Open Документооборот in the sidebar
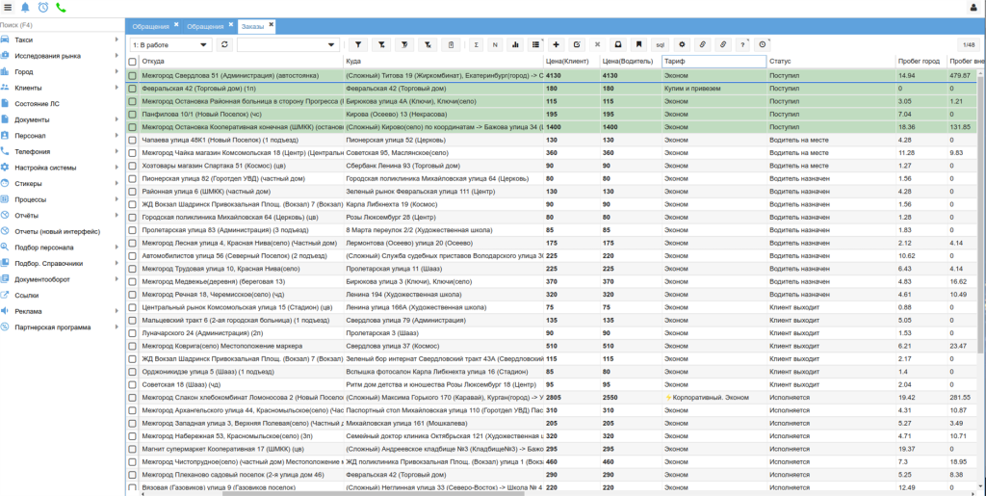The height and width of the screenshot is (496, 986). [42, 279]
